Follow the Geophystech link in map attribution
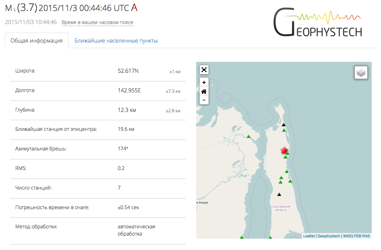 (329, 236)
